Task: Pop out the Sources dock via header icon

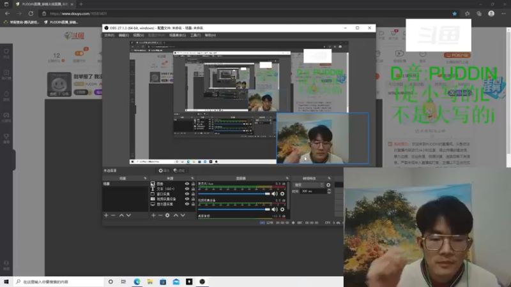Action: coord(192,179)
